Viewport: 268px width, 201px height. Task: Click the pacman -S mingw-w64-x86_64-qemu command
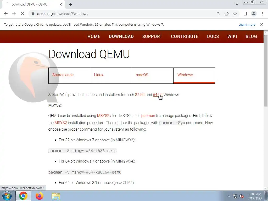click(85, 172)
